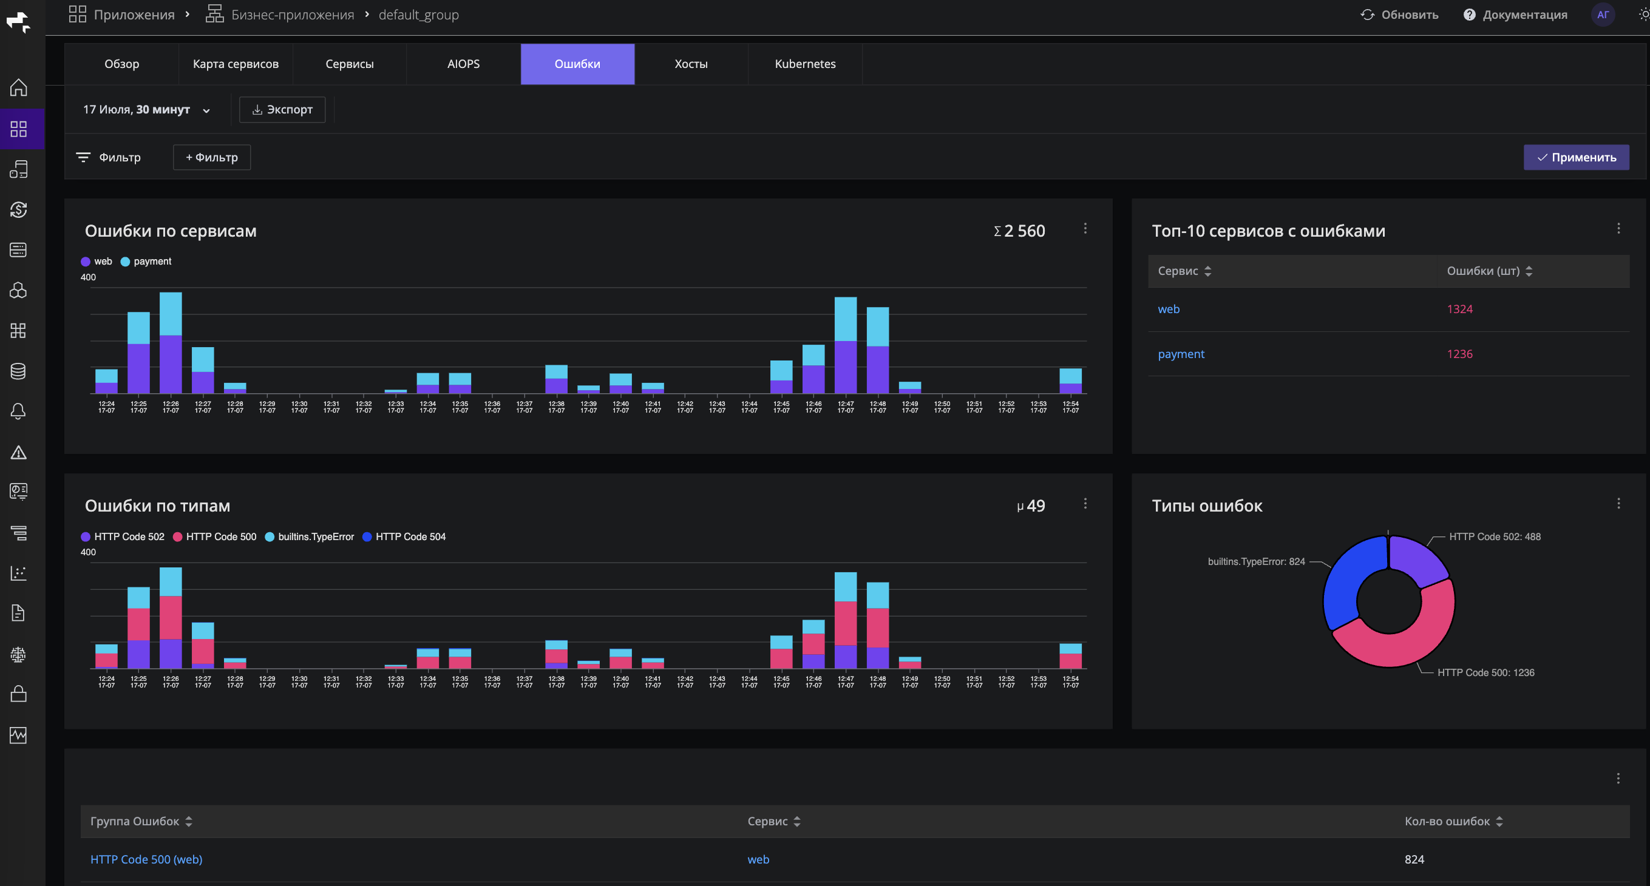Open the database icon in sidebar
The height and width of the screenshot is (886, 1650).
pos(19,371)
